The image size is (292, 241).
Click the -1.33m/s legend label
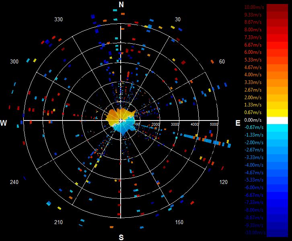click(254, 135)
